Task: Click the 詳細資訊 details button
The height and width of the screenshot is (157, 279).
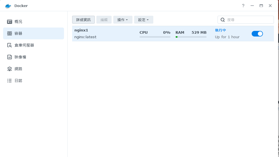Action: tap(83, 20)
